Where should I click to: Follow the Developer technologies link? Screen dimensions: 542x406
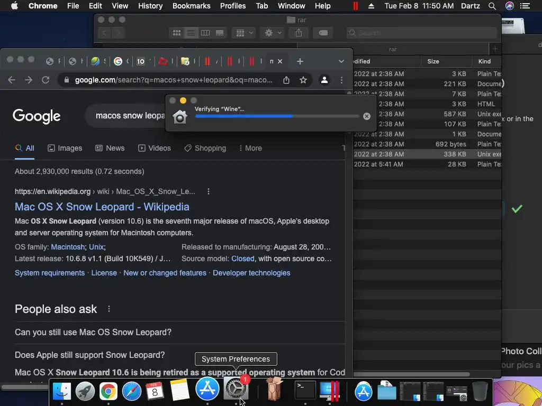pos(251,273)
